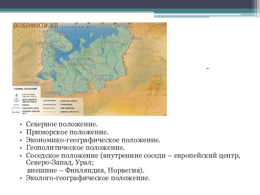The height and width of the screenshot is (195, 260).
Task: Click the 'Амдерма' map label
Action: tap(127, 27)
